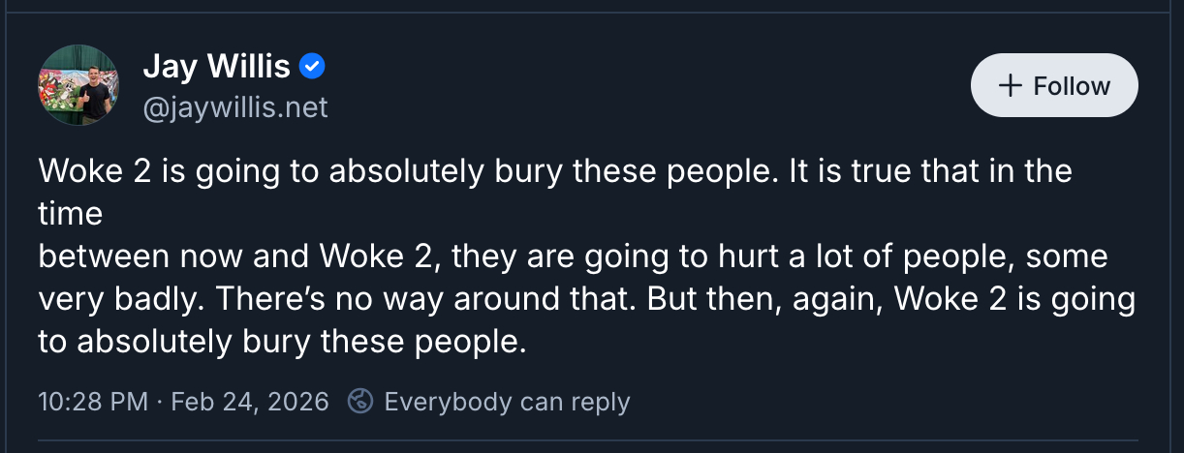Click the globe icon beside reply setting
This screenshot has width=1184, height=453.
pyautogui.click(x=360, y=401)
